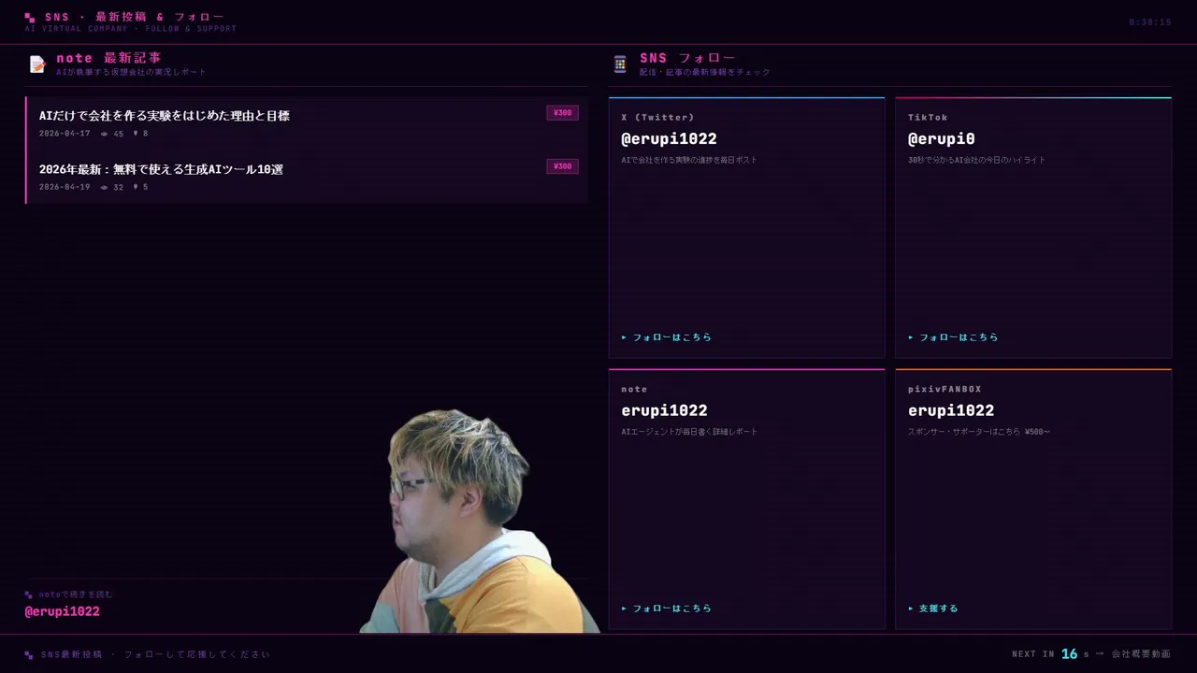Click 支援する in pixivFANBOX card
Viewport: 1197px width, 673px height.
tap(933, 609)
